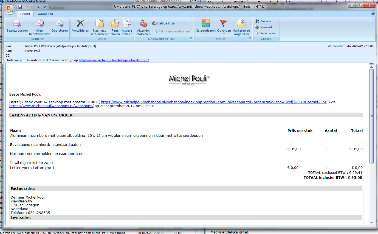Click the phone number 'Telefoon: 0224298635'
This screenshot has height=234, width=378.
[30, 213]
